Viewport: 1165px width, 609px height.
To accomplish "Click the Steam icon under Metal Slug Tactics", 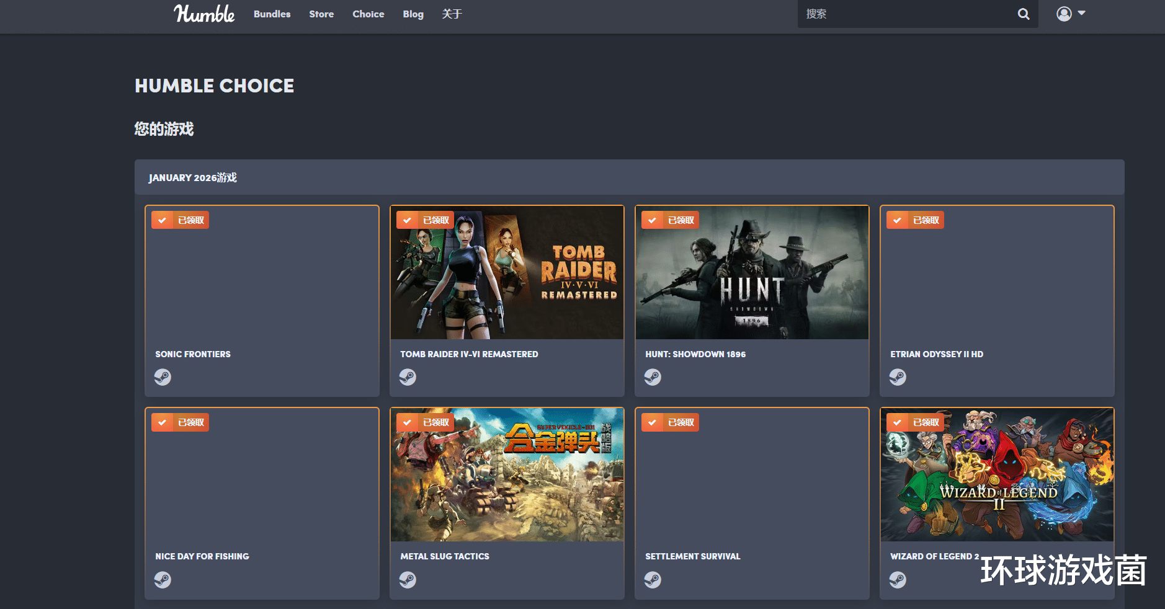I will 408,580.
